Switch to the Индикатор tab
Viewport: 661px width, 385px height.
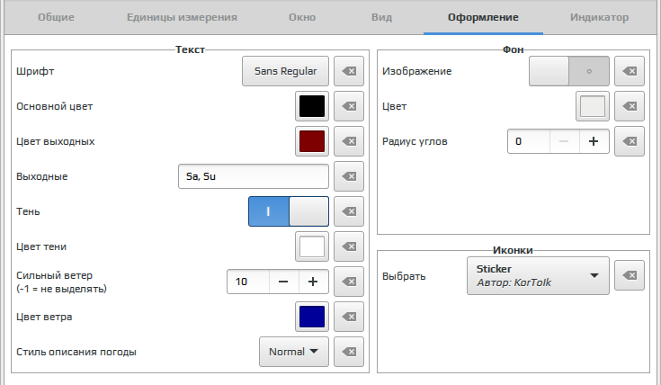600,17
